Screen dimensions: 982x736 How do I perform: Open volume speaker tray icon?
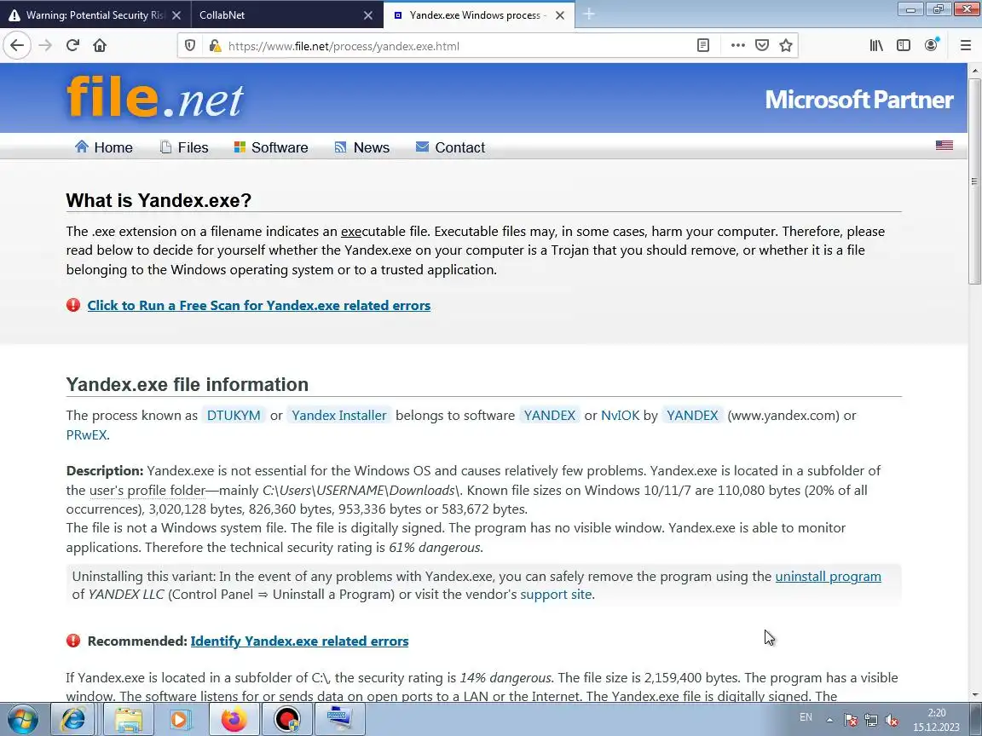coord(892,720)
